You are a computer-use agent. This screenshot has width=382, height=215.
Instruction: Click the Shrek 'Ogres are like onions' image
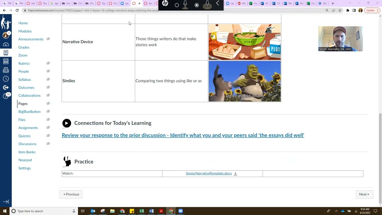coord(245,81)
